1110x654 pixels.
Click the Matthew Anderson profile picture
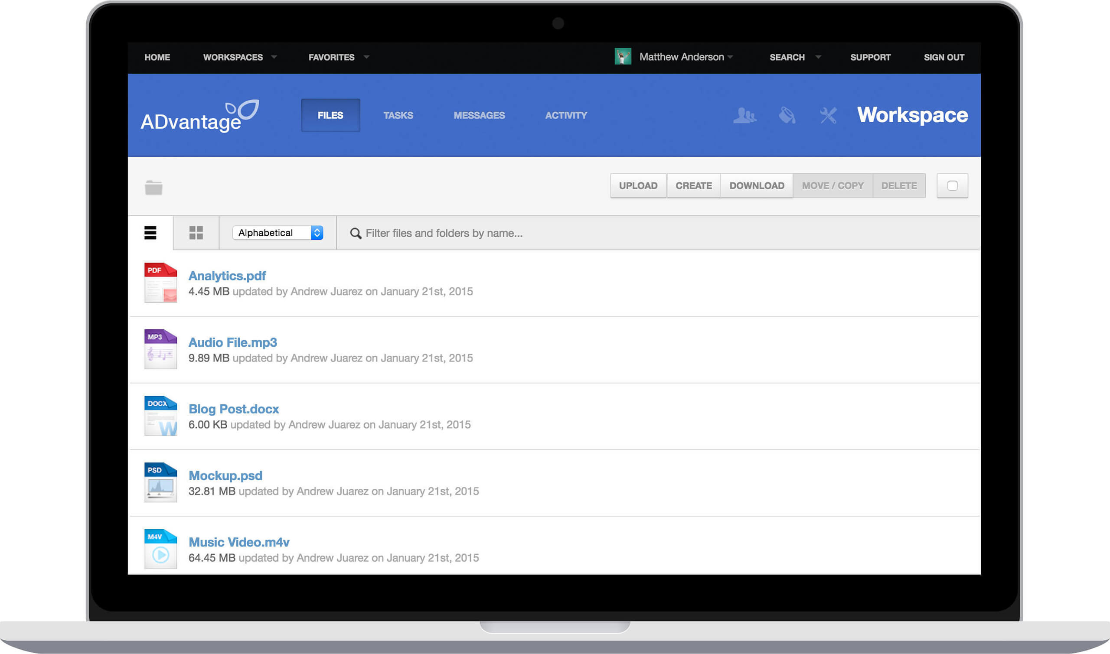(x=623, y=57)
